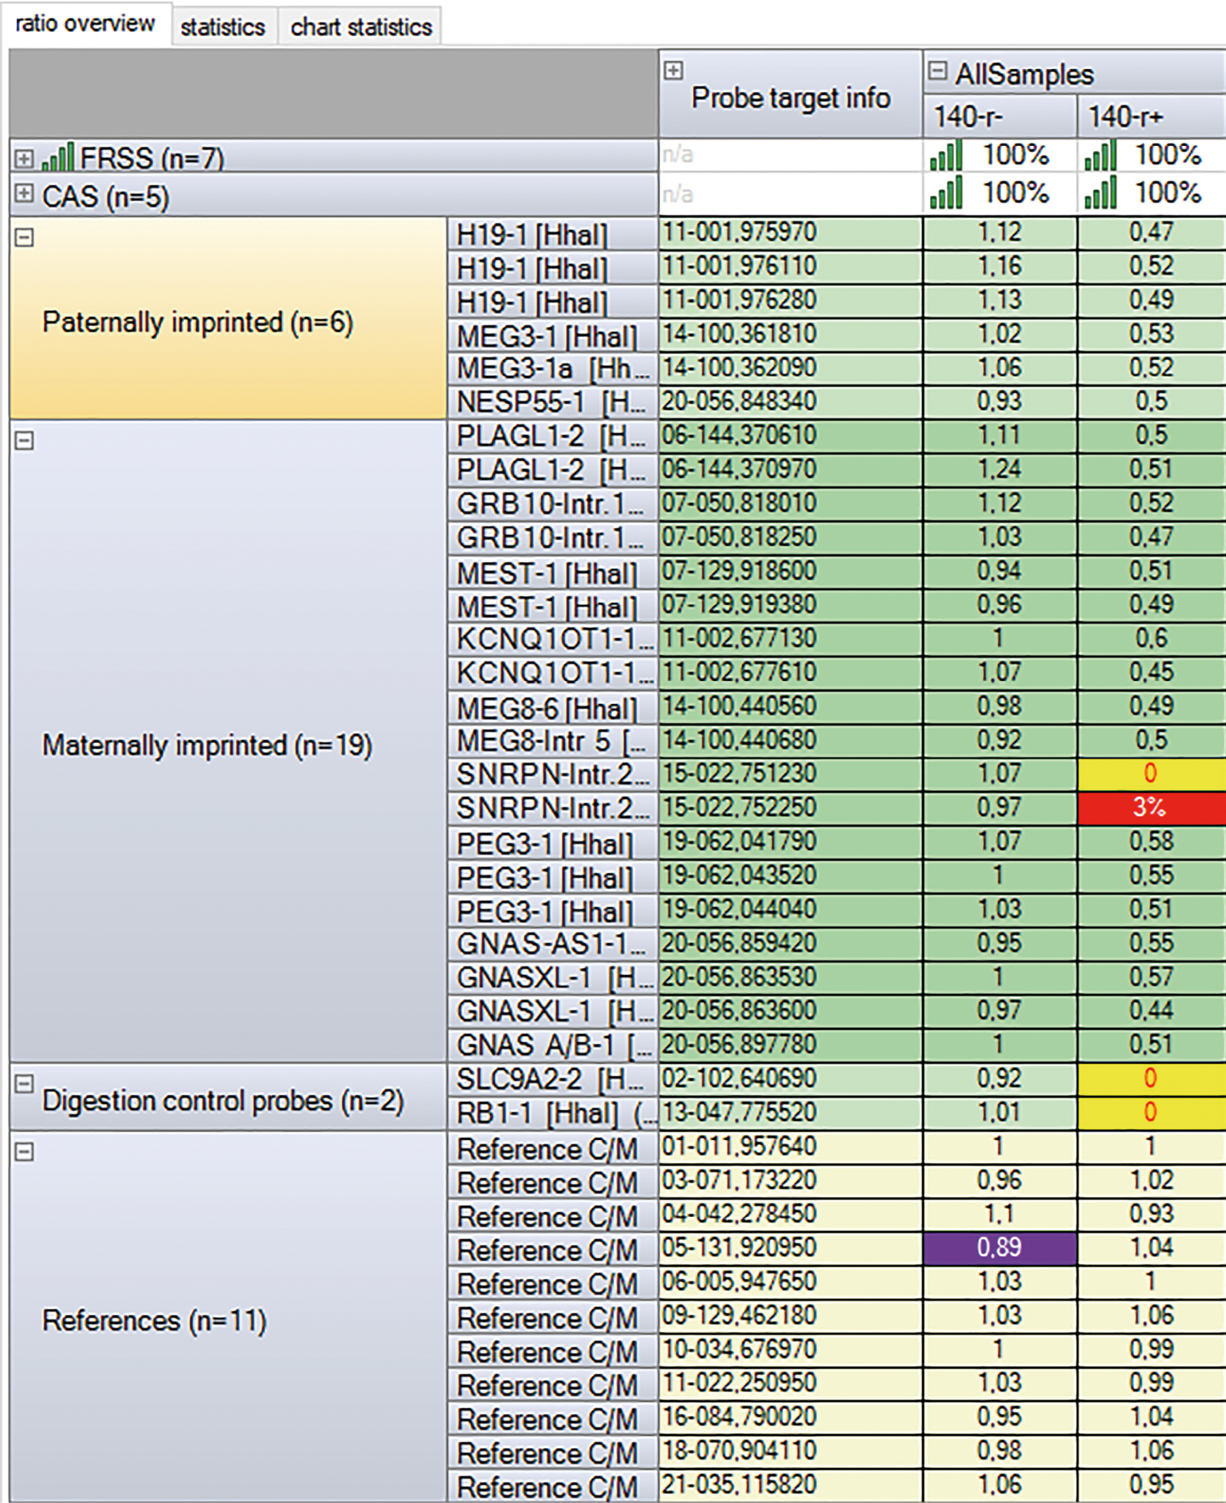This screenshot has width=1226, height=1503.
Task: Click the 140-r- column header
Action: point(999,117)
